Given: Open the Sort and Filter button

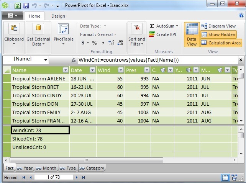Looking at the screenshot, I should click(x=137, y=34).
